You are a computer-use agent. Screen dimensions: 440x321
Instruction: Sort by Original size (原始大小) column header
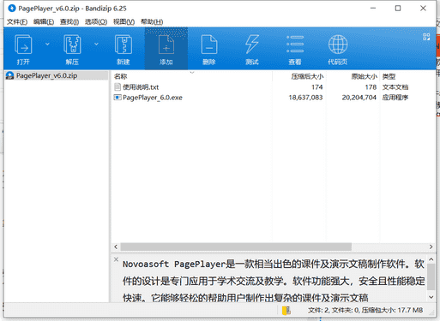coord(353,76)
